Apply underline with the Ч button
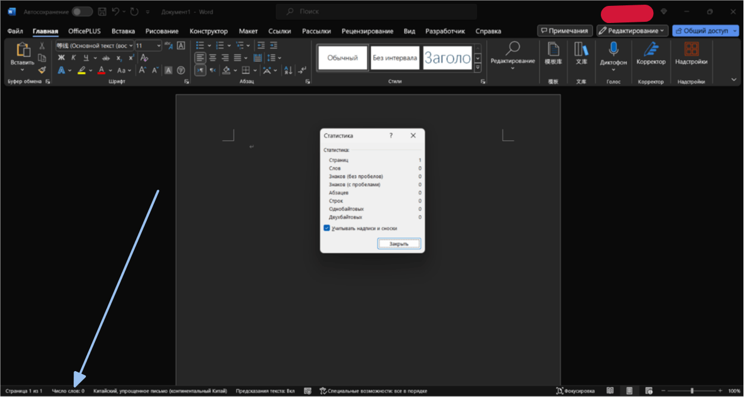744x397 pixels. click(x=86, y=58)
